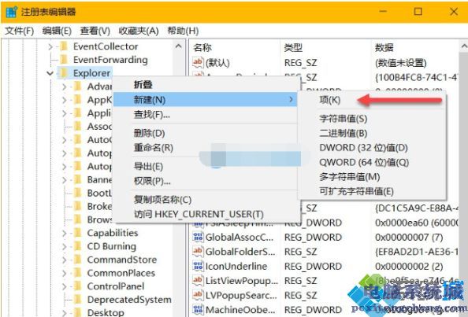Expand the ControlPanel tree node
The height and width of the screenshot is (317, 468).
64,286
